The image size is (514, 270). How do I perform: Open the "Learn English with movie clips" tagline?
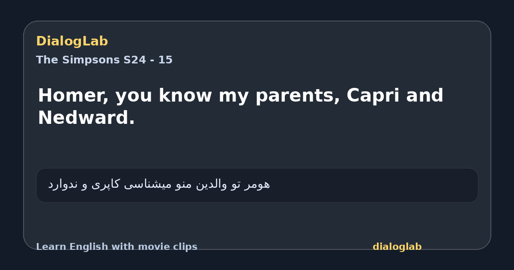pos(117,247)
